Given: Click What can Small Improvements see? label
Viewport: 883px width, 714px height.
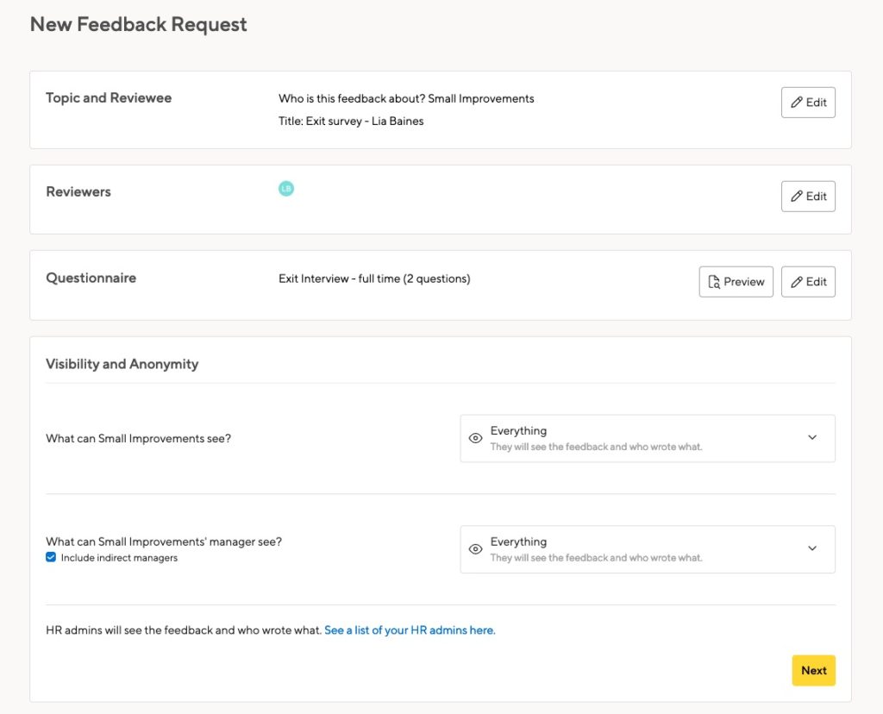Looking at the screenshot, I should tap(139, 439).
